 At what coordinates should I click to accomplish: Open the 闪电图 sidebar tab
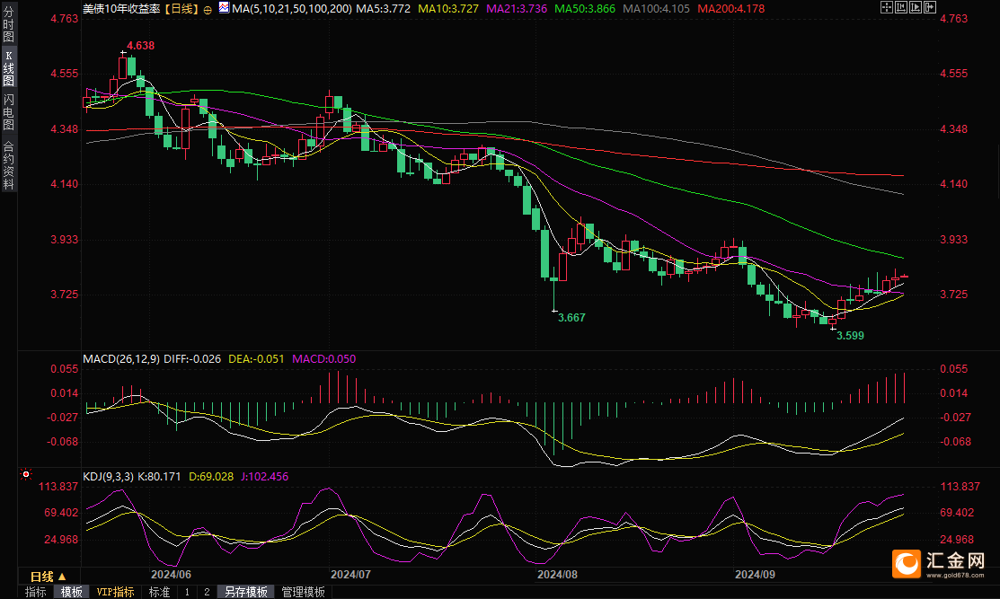point(8,111)
